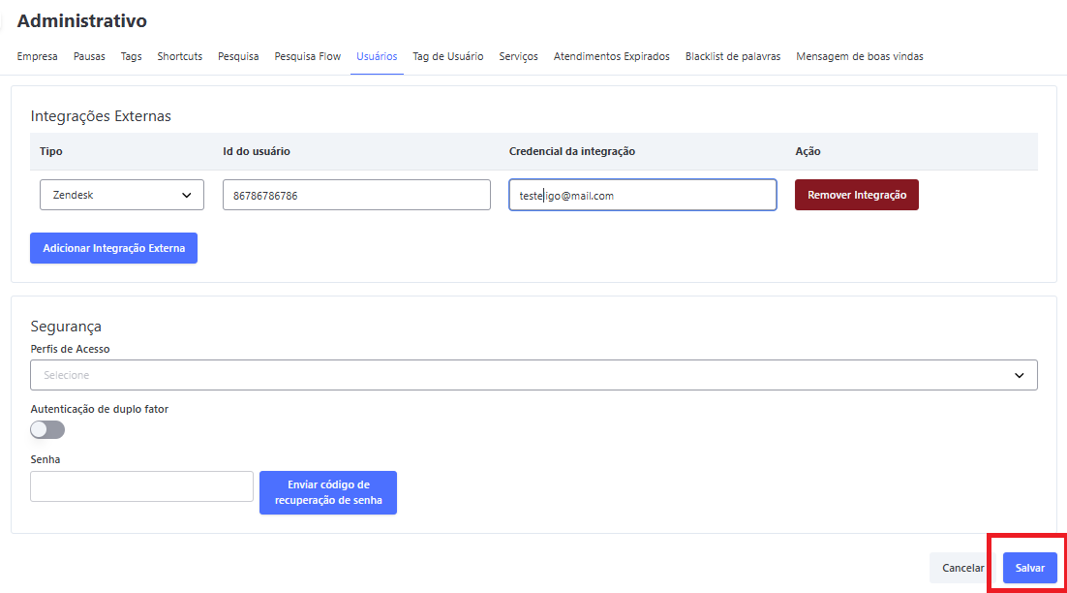Switch to Mensagem de boas vindas tab

(x=860, y=56)
